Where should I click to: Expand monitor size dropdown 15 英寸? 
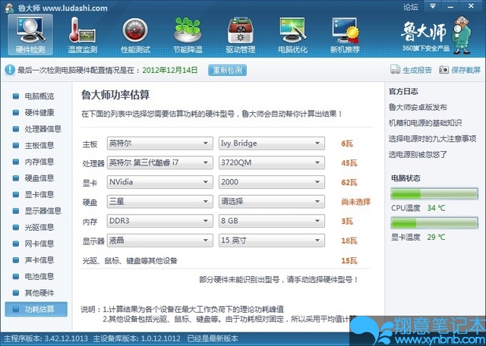272,241
